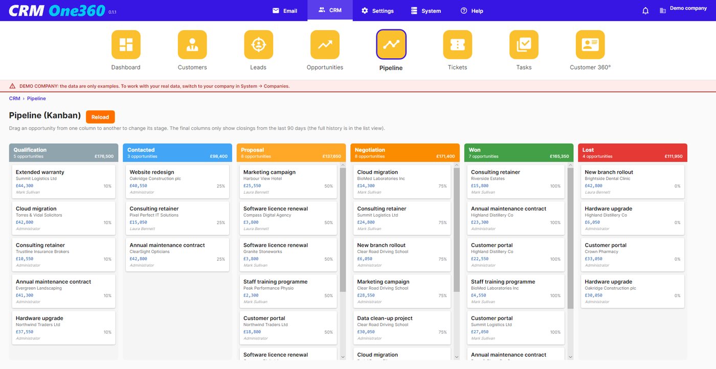Open the Data clean-up project card

[402, 328]
